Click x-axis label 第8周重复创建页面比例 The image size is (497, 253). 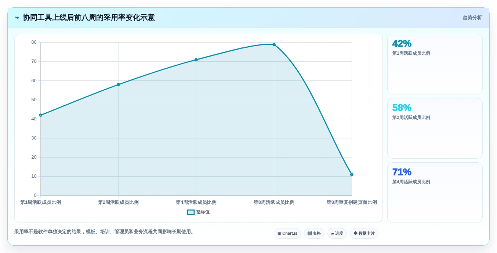[x=352, y=202]
